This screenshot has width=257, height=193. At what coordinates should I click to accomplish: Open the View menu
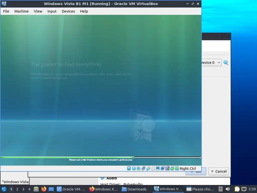click(38, 11)
